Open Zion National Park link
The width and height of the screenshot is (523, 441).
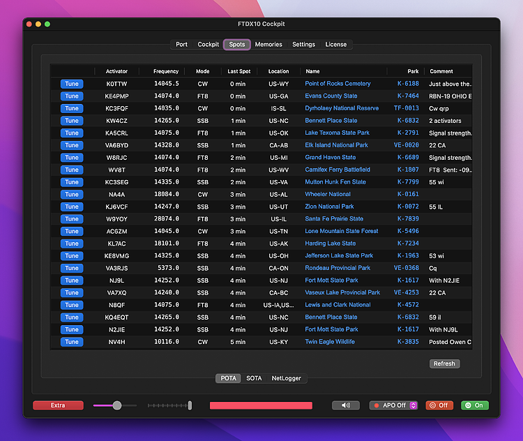(x=329, y=207)
